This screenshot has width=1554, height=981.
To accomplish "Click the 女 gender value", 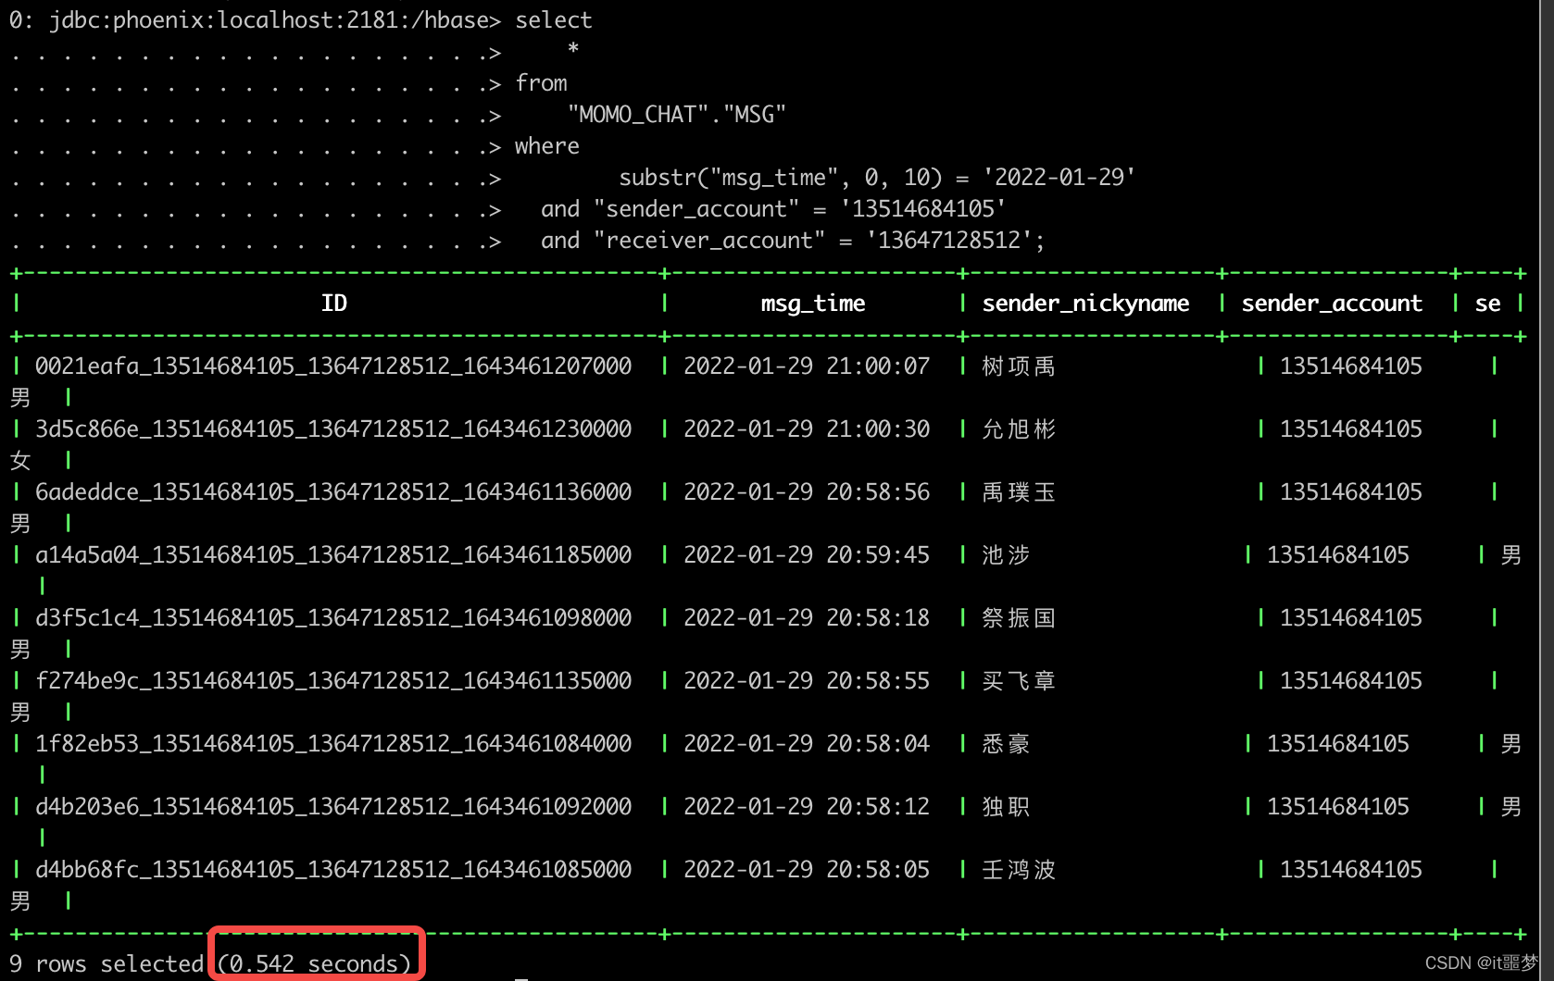I will coord(20,461).
